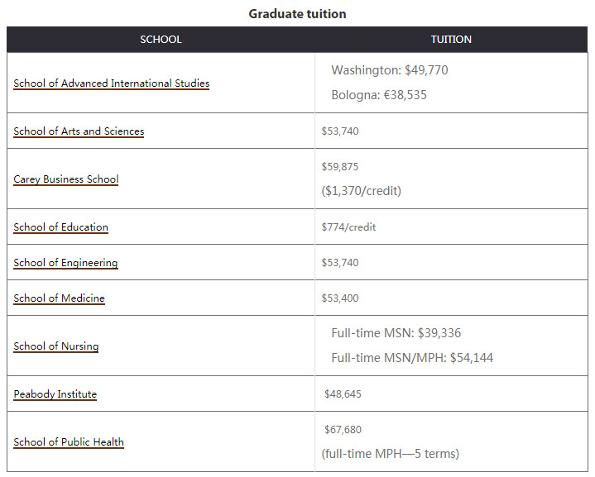The image size is (595, 477).
Task: Click the Bologna: €38,535 tuition text
Action: tap(379, 95)
